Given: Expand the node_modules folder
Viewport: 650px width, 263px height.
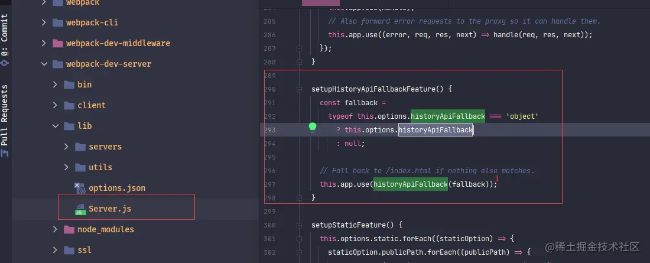Looking at the screenshot, I should tap(55, 229).
